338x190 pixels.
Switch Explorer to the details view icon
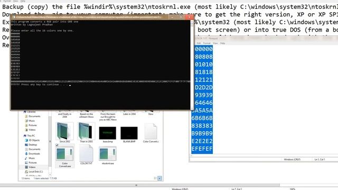coord(155,178)
